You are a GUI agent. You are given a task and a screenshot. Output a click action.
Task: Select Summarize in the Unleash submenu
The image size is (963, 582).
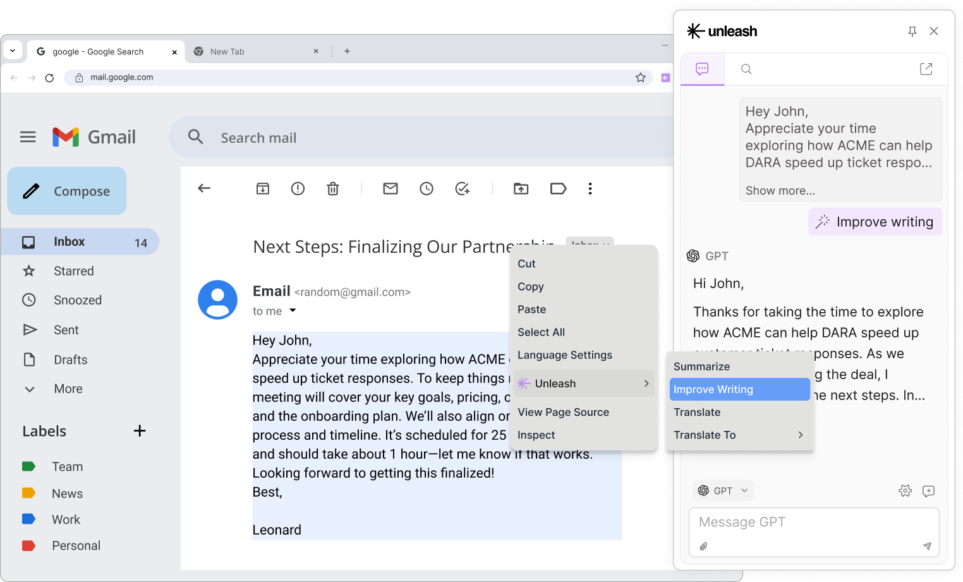(739, 367)
